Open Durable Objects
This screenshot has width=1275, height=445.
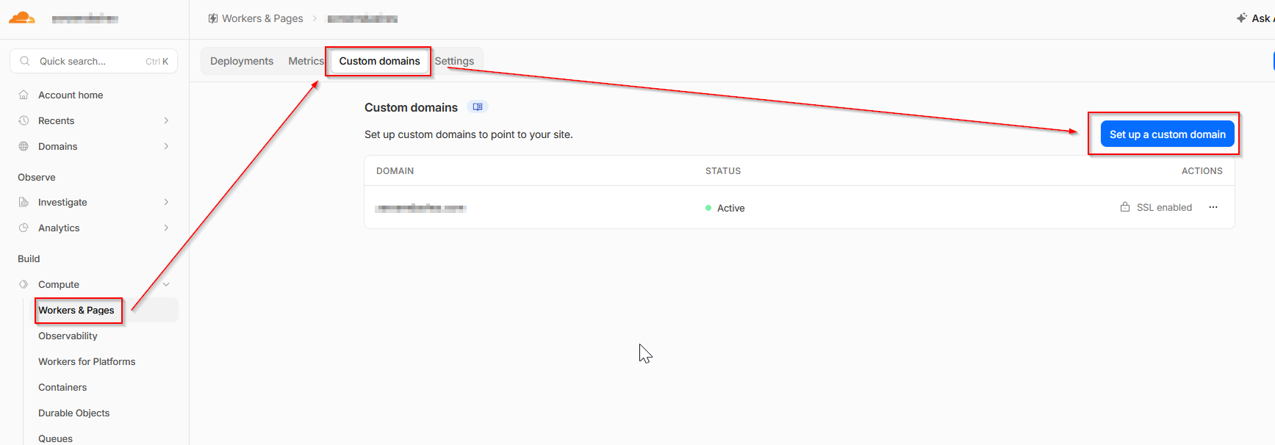(73, 413)
